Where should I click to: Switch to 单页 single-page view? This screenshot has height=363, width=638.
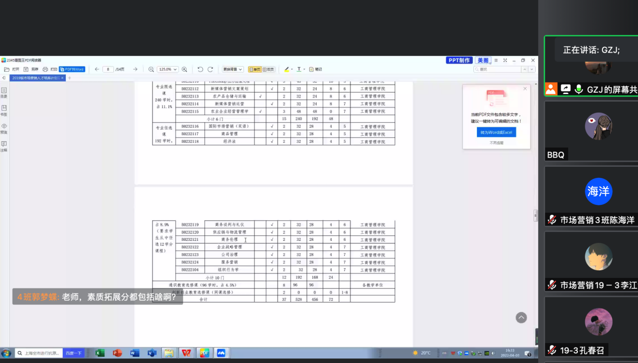(x=254, y=69)
